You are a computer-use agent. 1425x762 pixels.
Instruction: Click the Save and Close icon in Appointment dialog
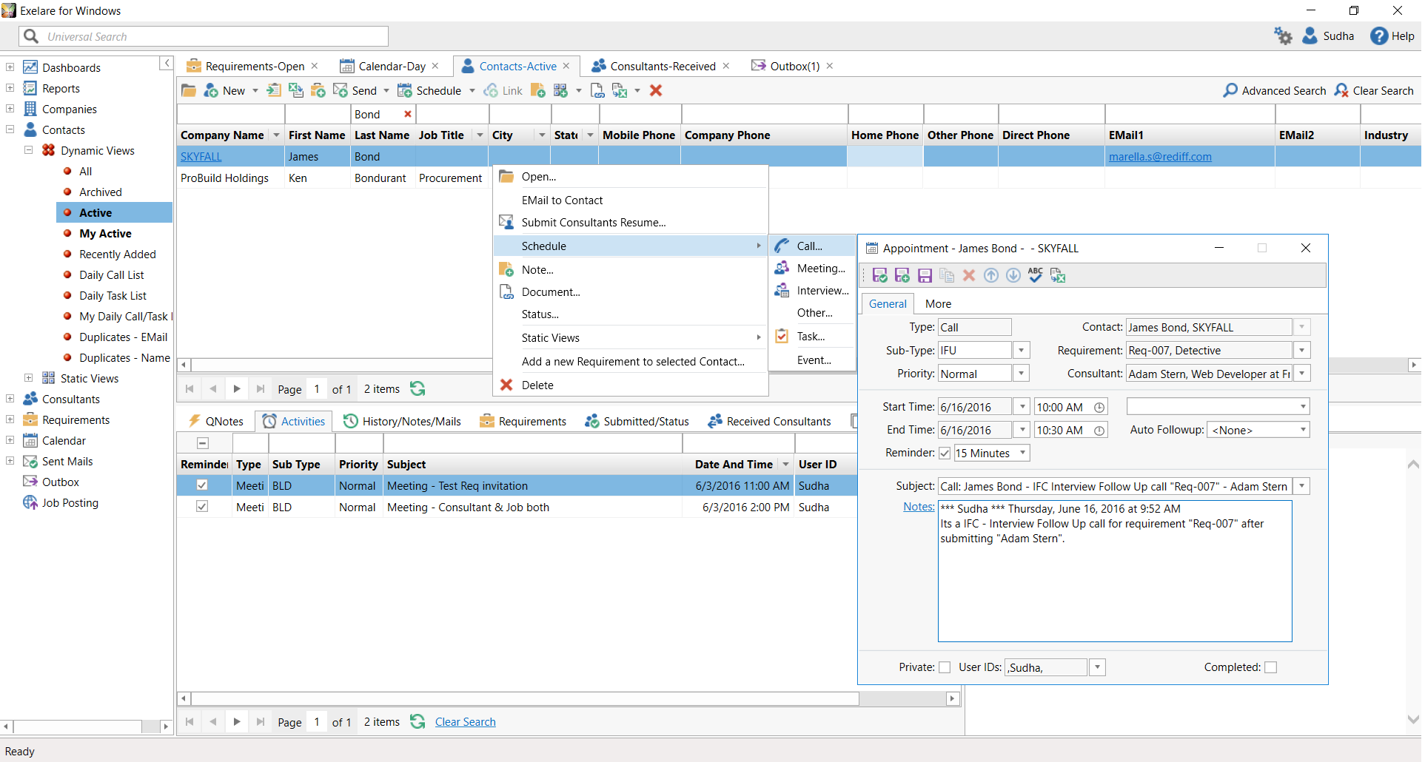pyautogui.click(x=880, y=275)
